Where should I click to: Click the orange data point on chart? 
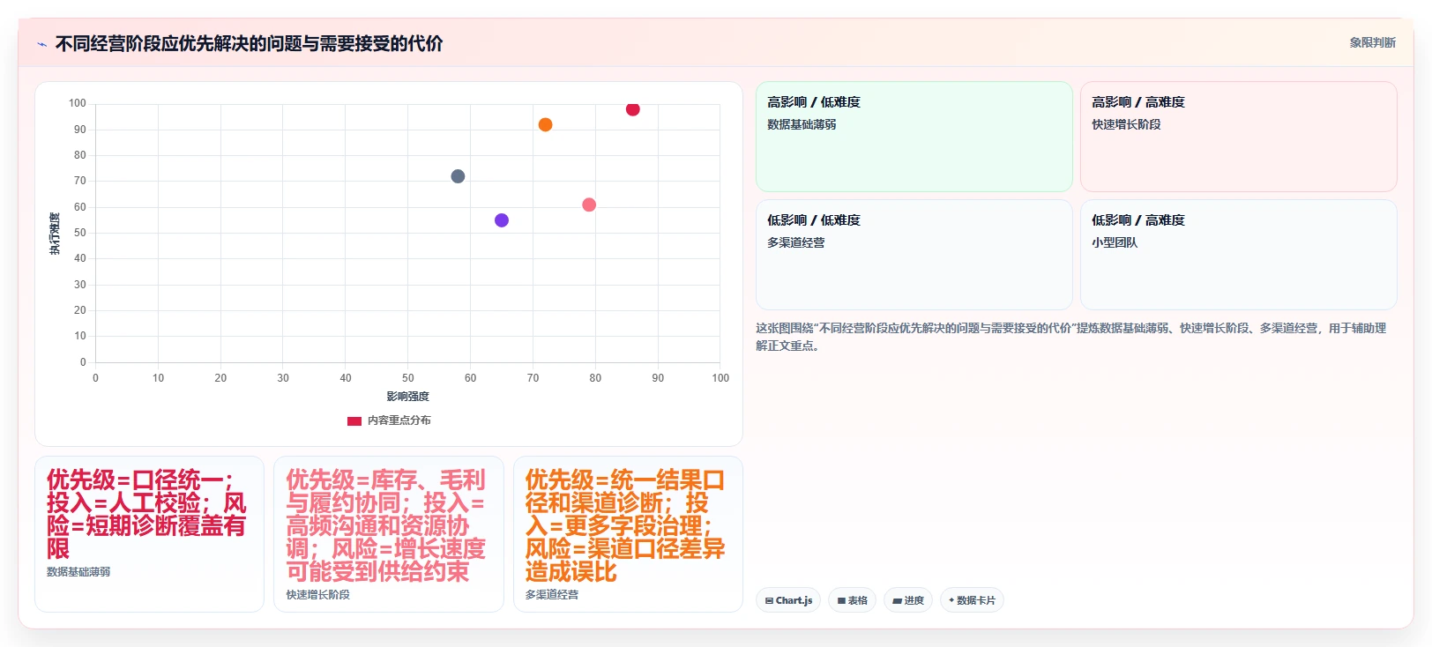(x=545, y=125)
